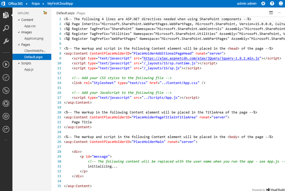Toggle the split editor view icon

coord(271,13)
